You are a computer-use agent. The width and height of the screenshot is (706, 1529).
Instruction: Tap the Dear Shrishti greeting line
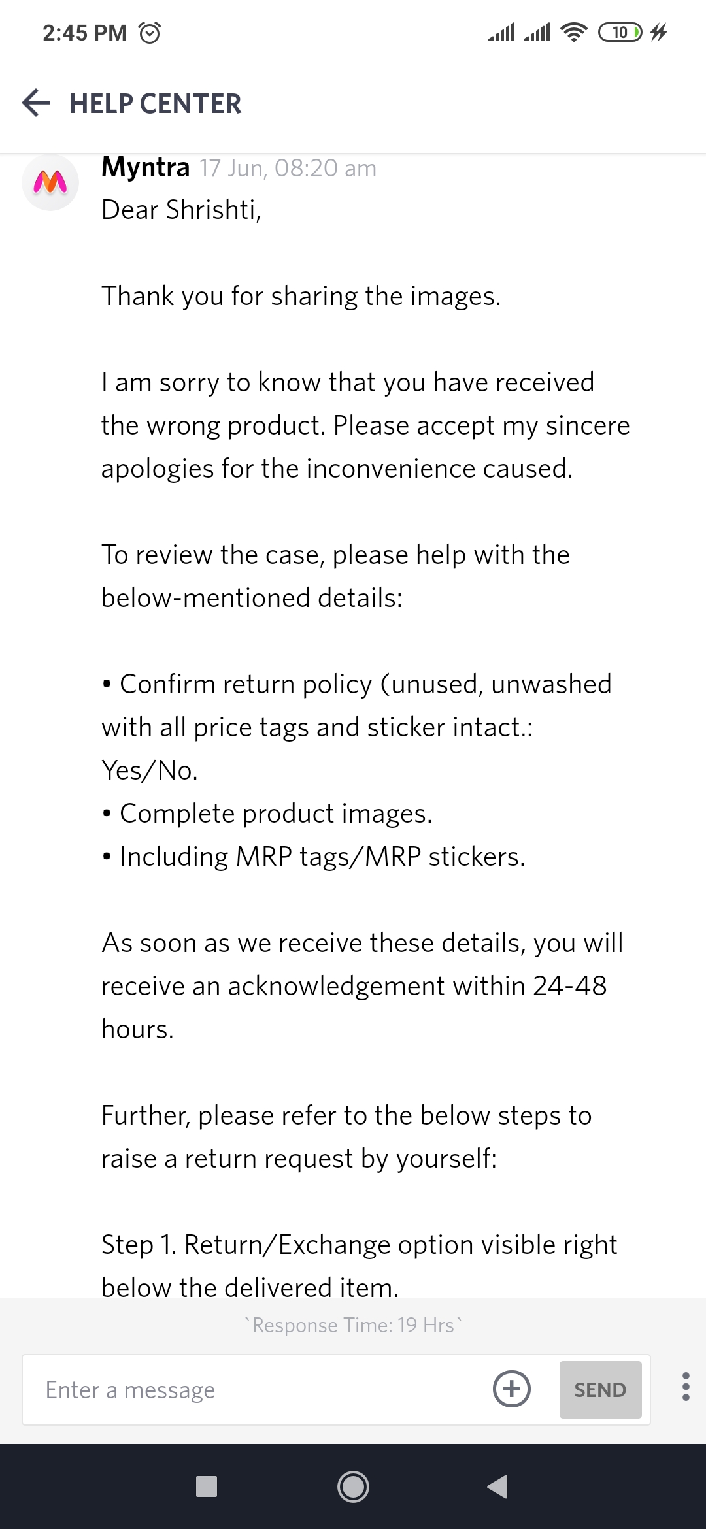pos(182,210)
